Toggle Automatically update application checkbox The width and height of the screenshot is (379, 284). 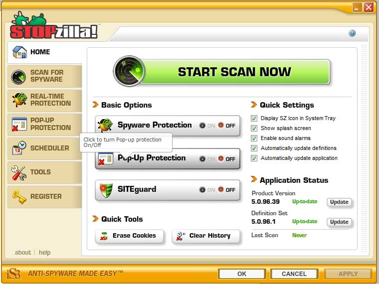point(254,158)
